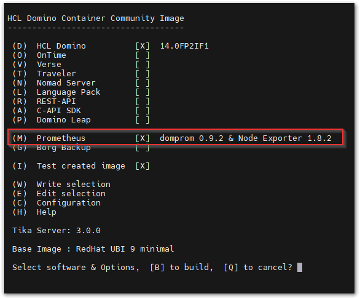The width and height of the screenshot is (360, 299).
Task: Toggle the Traveler checkbox brackets
Action: point(143,74)
